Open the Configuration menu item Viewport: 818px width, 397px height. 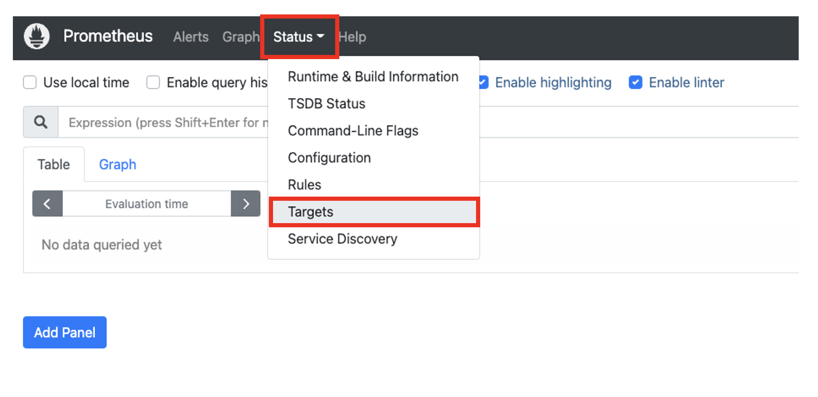pos(373,158)
